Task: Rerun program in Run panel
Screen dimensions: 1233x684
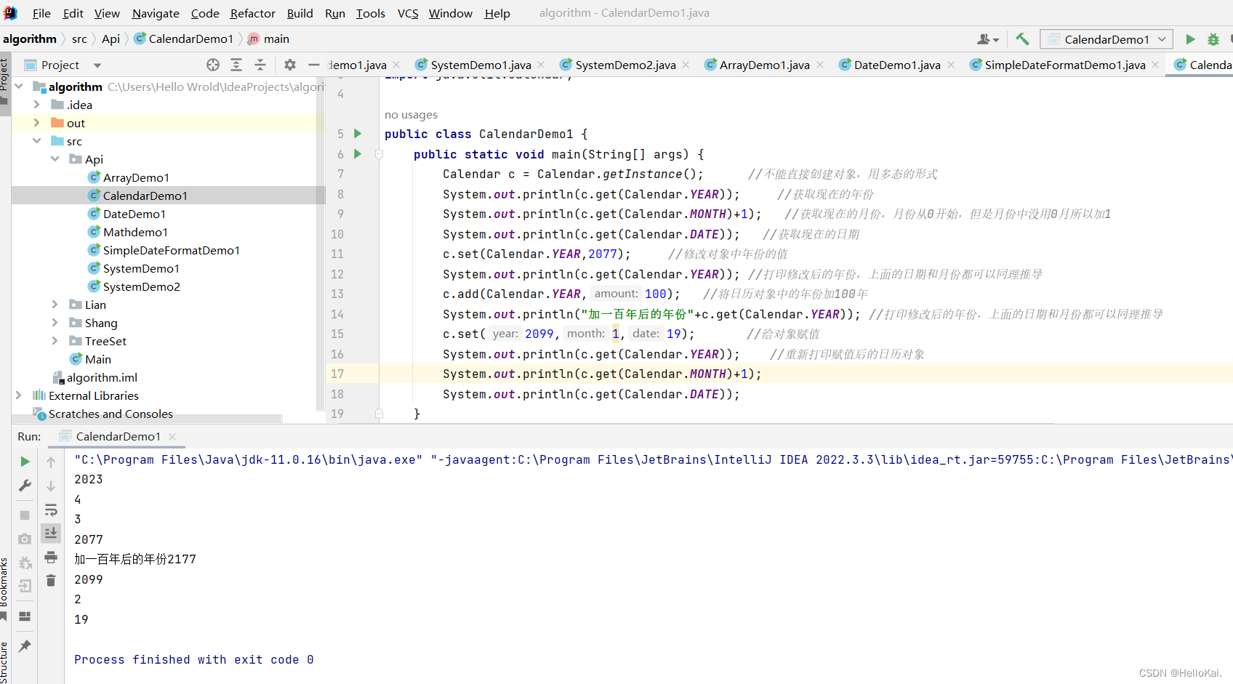Action: pyautogui.click(x=25, y=462)
